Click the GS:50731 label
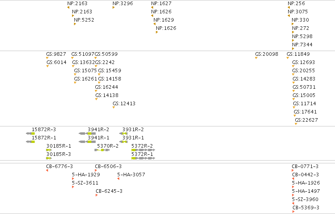The width and height of the screenshot is (335, 214). coord(304,87)
